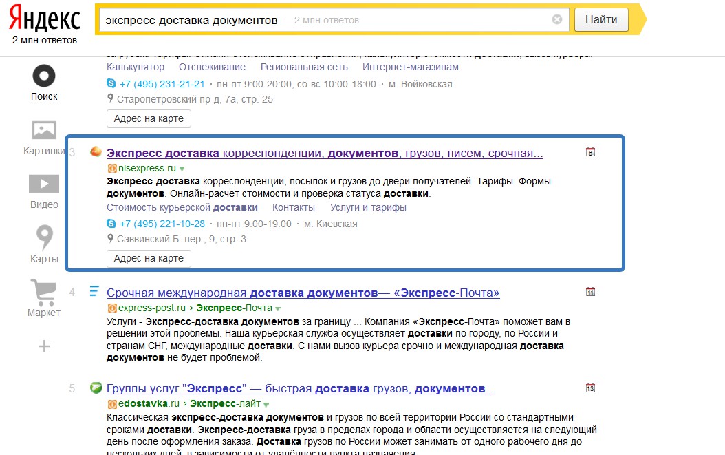725x455 pixels.
Task: Open the Экспресс-Почта breadcrumb link
Action: (234, 308)
